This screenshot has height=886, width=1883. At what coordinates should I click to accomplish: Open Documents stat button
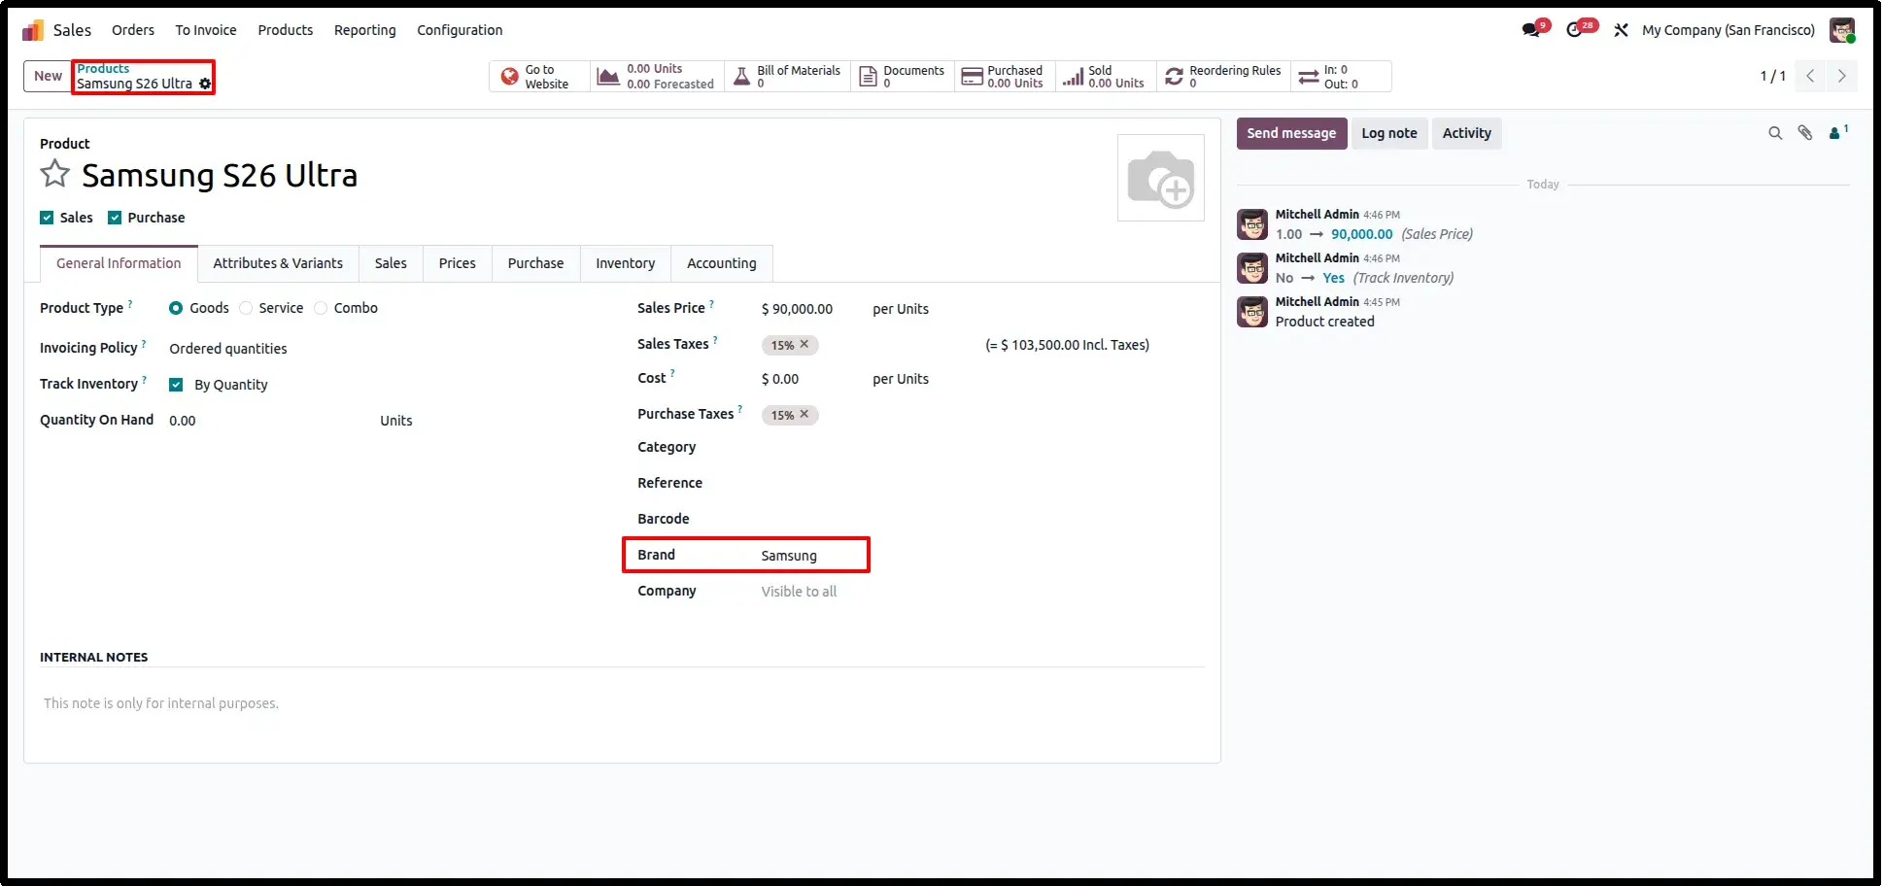point(903,77)
